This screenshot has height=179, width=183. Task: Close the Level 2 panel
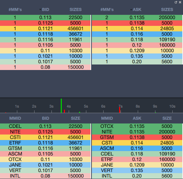[180, 2]
